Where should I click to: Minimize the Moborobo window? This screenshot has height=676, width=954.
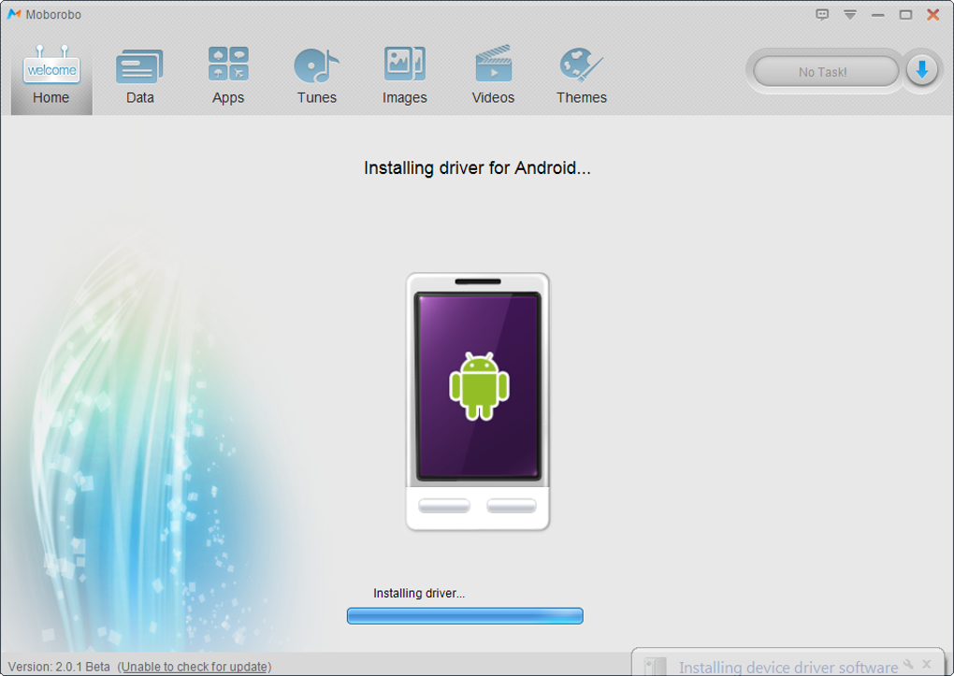point(878,15)
